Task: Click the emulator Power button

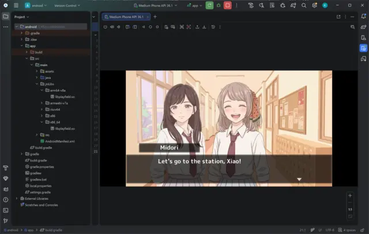Action: tap(105, 27)
